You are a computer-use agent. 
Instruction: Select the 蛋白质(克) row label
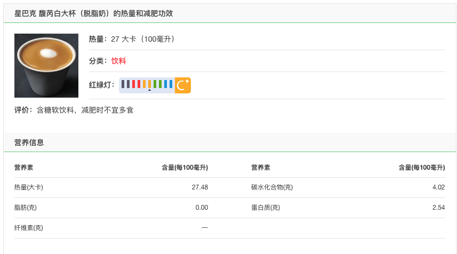[x=266, y=208]
